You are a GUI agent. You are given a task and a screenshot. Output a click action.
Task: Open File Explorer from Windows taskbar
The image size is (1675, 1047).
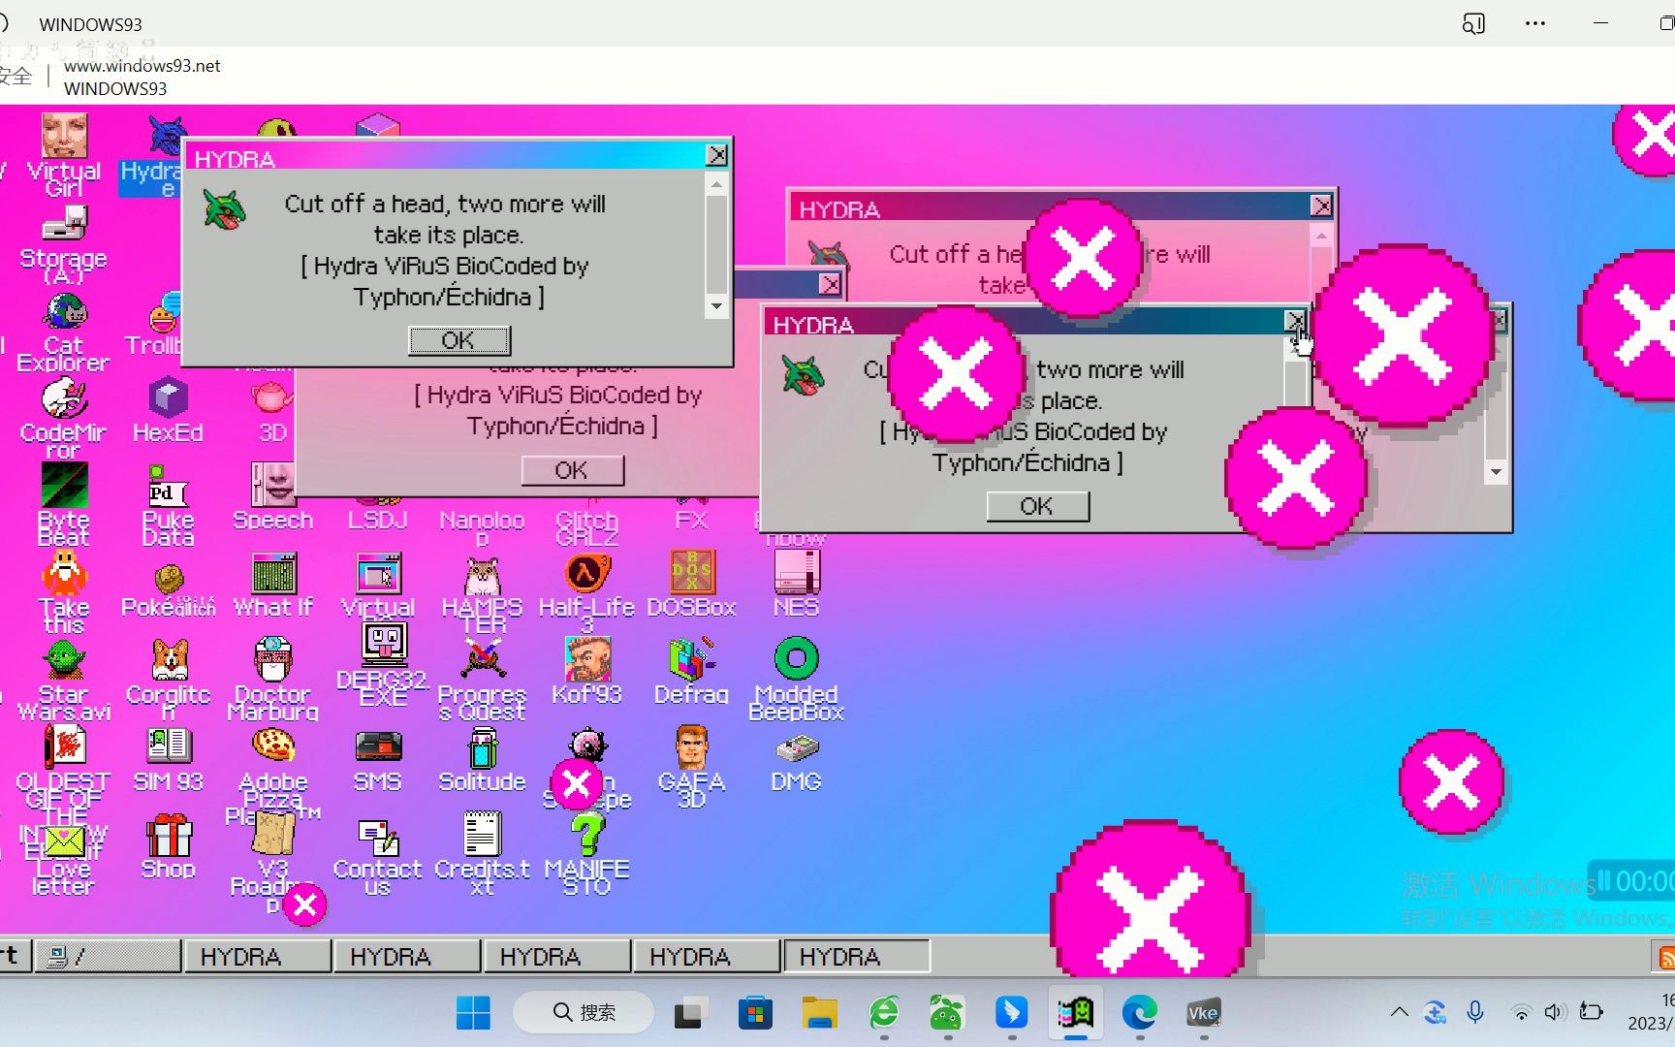click(x=820, y=1013)
